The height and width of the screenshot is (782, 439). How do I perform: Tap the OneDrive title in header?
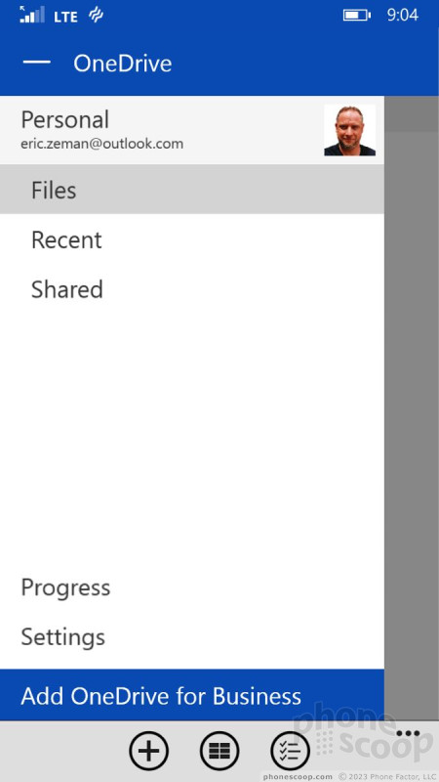(x=123, y=64)
